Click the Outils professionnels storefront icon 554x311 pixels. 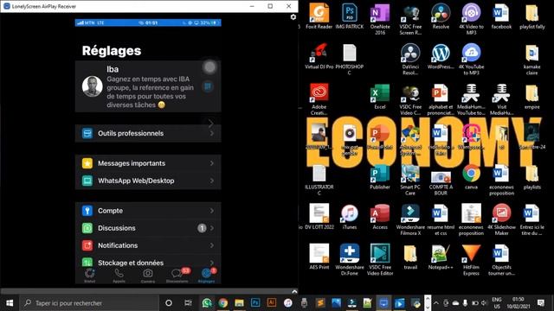(87, 133)
